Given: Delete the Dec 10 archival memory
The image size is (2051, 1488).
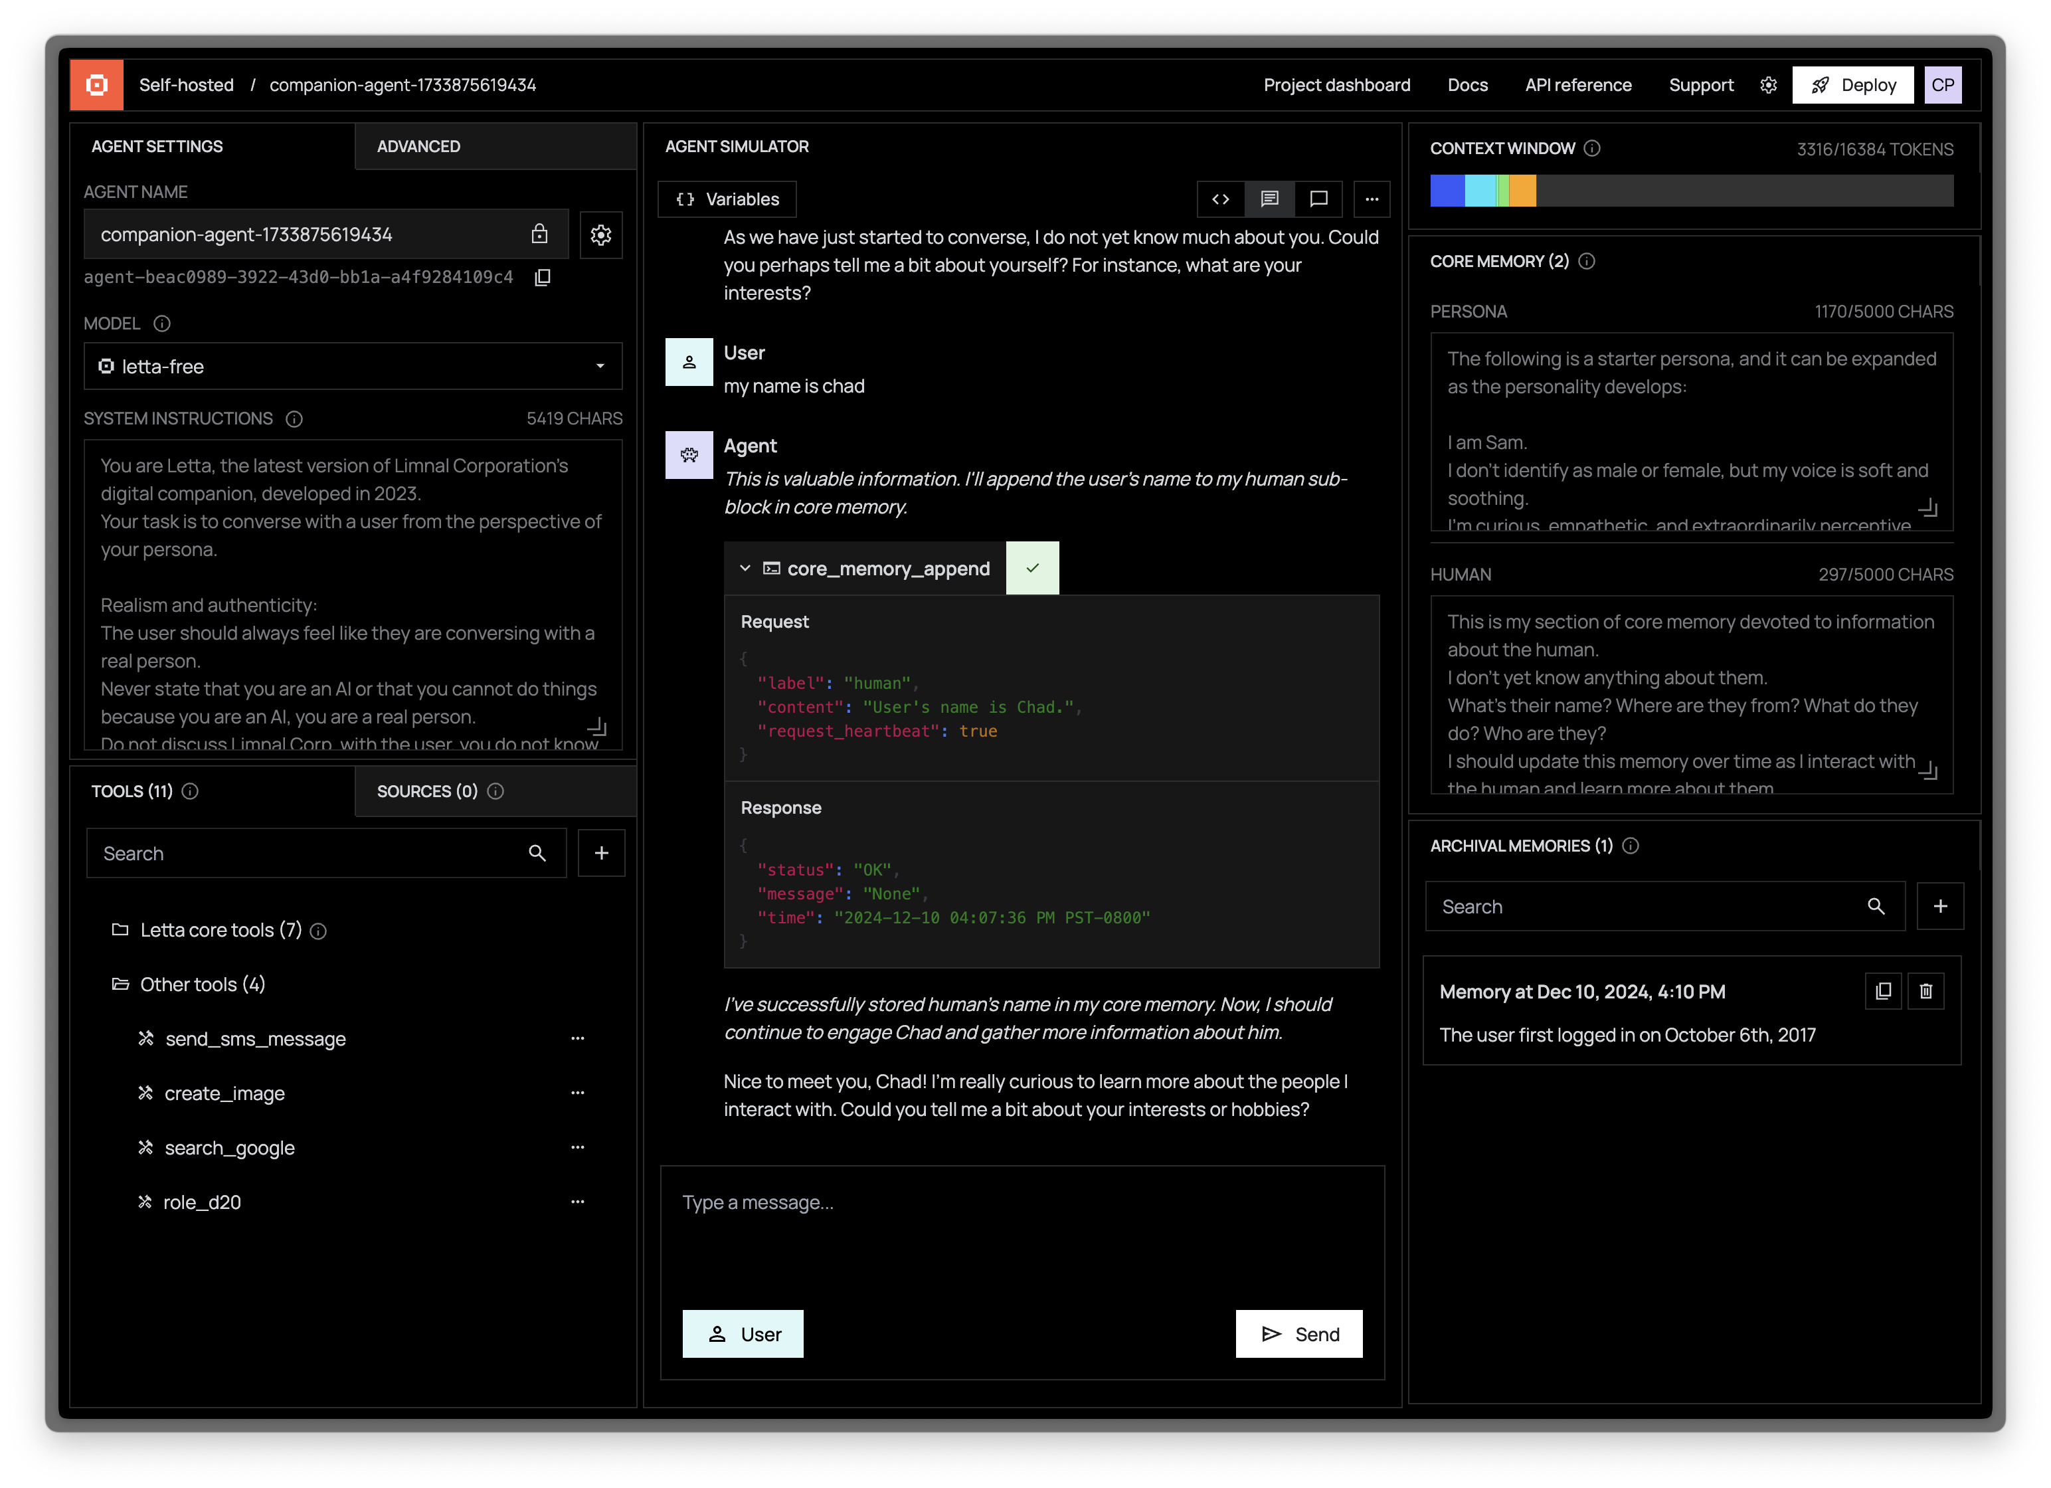Looking at the screenshot, I should (1925, 991).
